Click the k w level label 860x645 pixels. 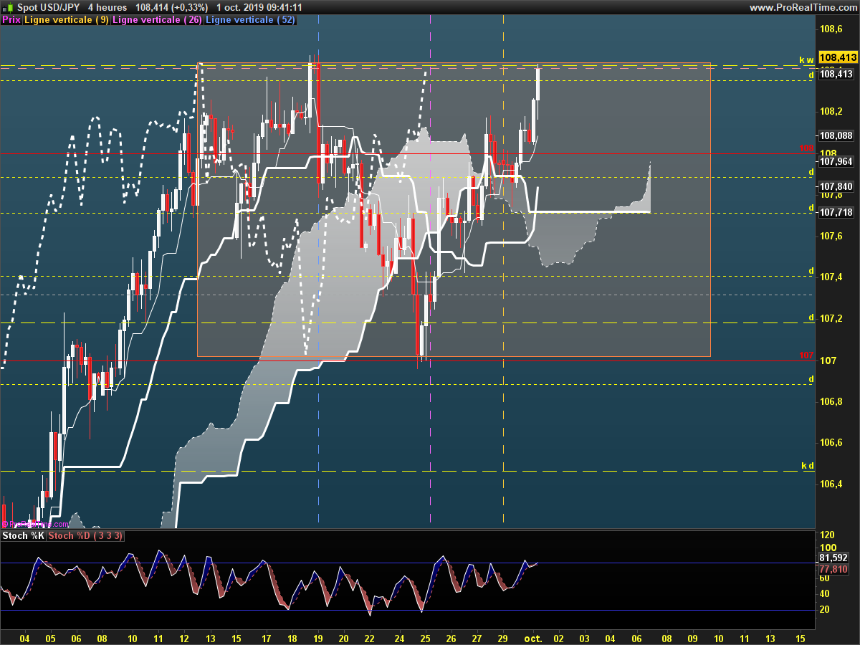[x=807, y=59]
